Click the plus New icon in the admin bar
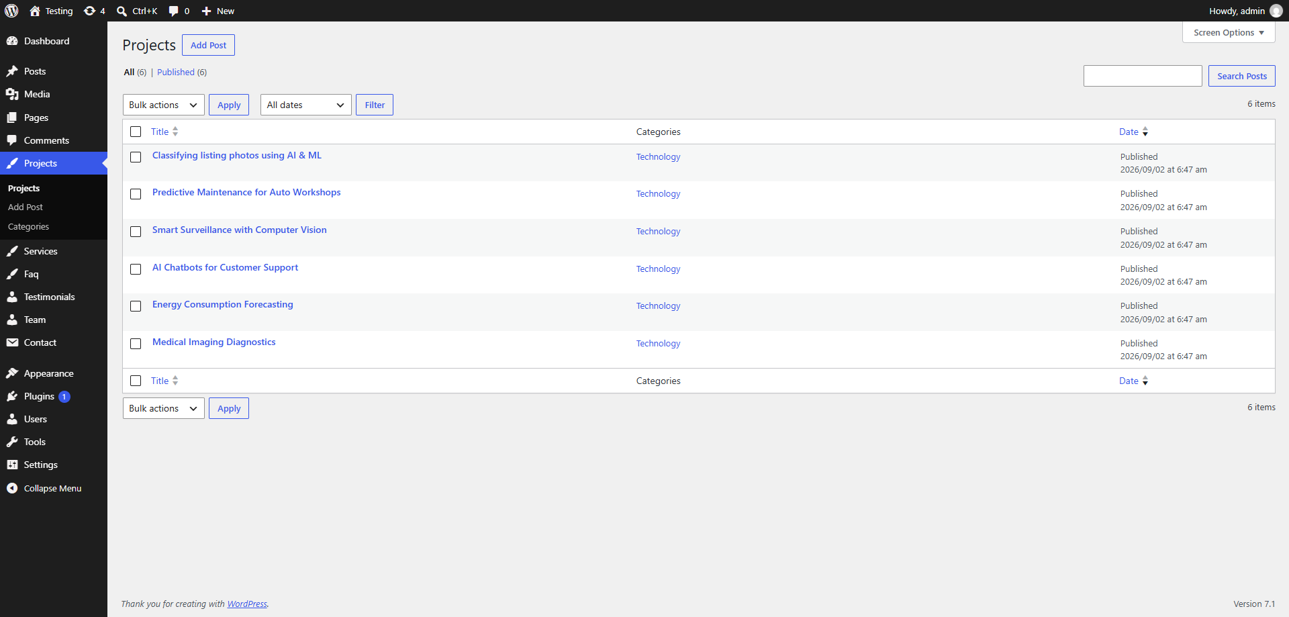The image size is (1289, 617). pyautogui.click(x=206, y=11)
